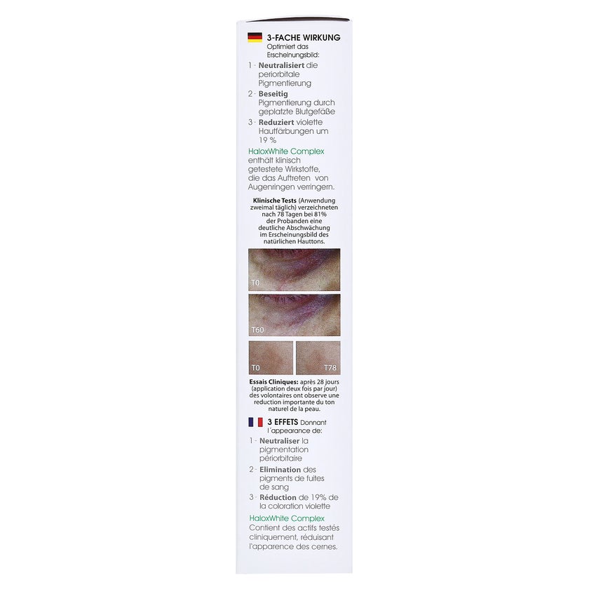Click the French flag icon
Viewport: 589px width, 589px height.
coord(255,422)
